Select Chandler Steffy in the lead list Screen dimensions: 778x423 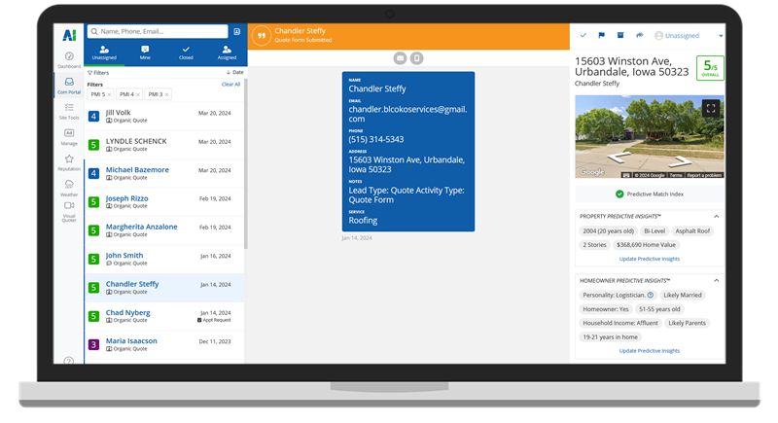(164, 288)
